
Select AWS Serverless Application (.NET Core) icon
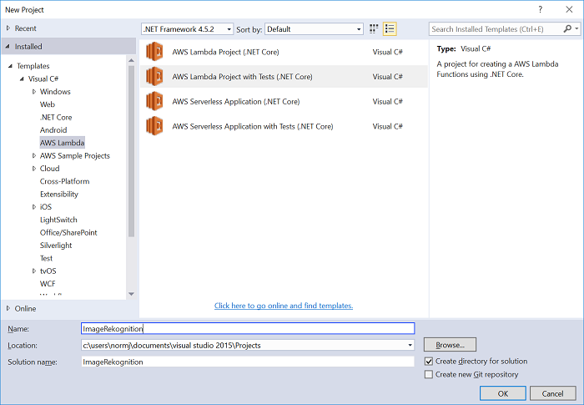154,101
